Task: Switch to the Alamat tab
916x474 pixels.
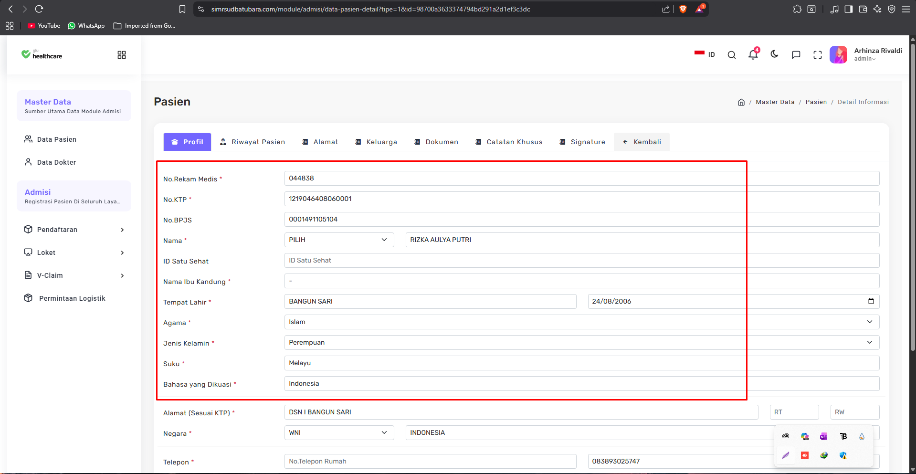Action: (x=320, y=142)
